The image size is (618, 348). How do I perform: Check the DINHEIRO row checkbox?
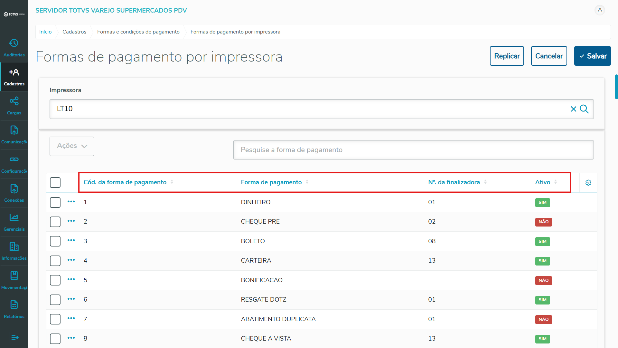(x=55, y=202)
